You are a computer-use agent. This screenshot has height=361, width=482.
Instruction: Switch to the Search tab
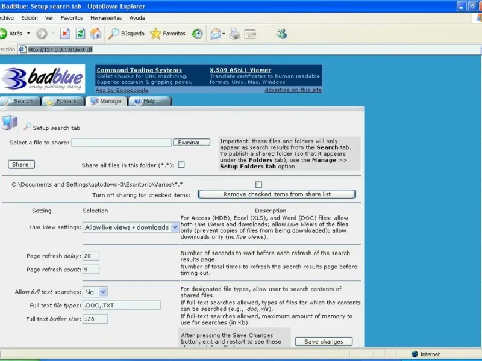[x=20, y=101]
